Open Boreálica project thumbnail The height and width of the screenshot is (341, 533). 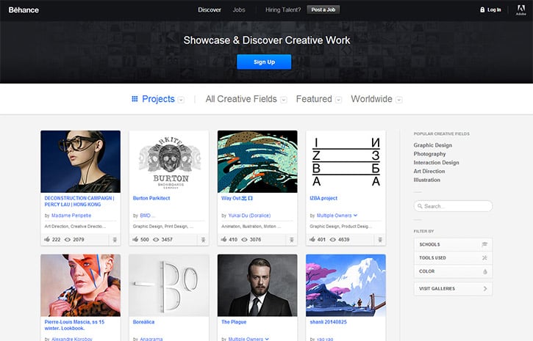pyautogui.click(x=169, y=285)
